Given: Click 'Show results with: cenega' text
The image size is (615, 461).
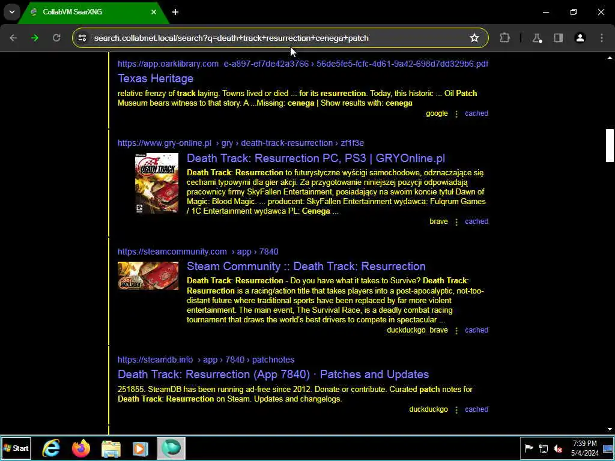Looking at the screenshot, I should coord(366,103).
